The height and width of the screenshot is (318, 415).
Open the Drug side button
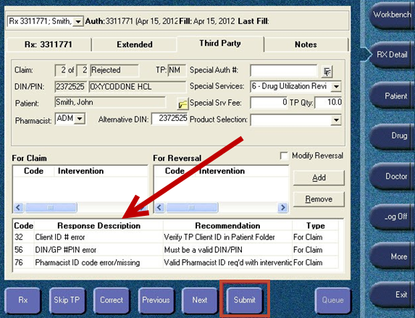[x=391, y=136]
